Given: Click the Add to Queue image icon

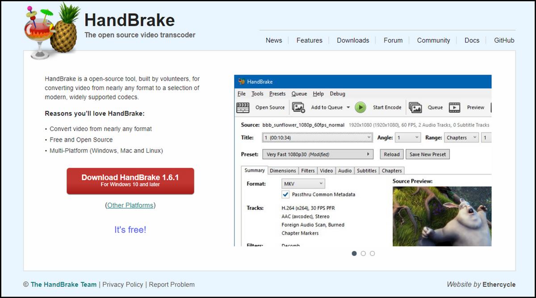Looking at the screenshot, I should (x=298, y=107).
